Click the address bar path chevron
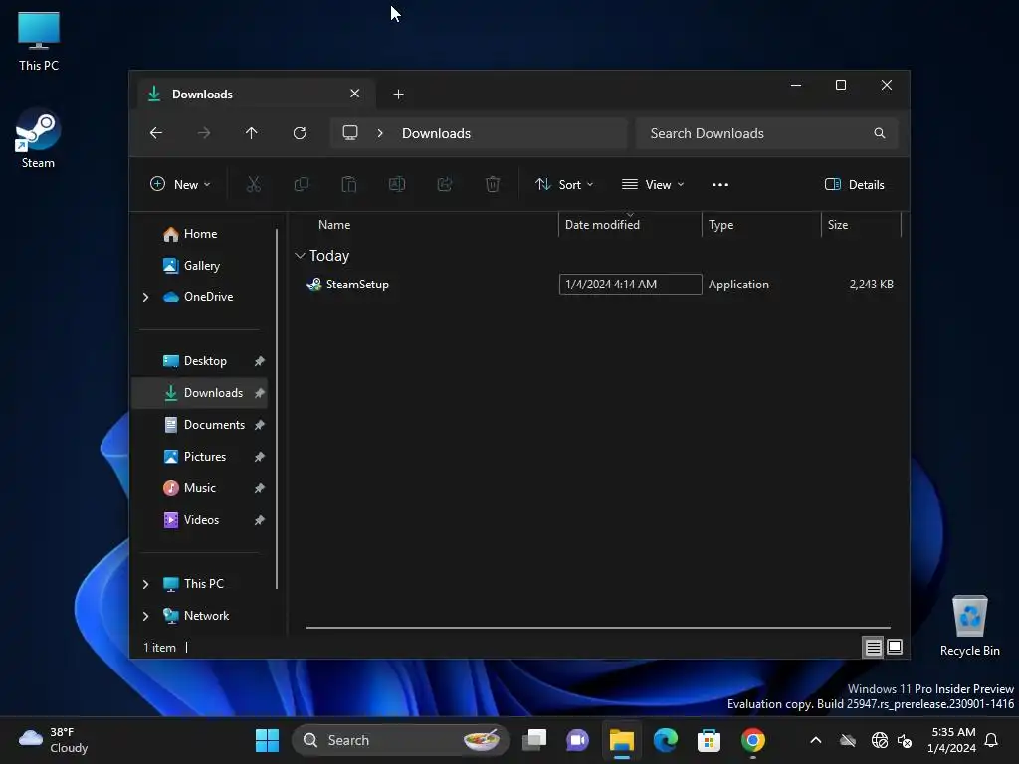1019x764 pixels. [x=380, y=133]
